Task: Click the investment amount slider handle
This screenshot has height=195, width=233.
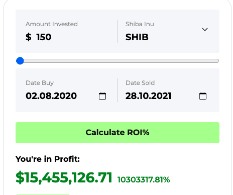Action: coord(20,61)
